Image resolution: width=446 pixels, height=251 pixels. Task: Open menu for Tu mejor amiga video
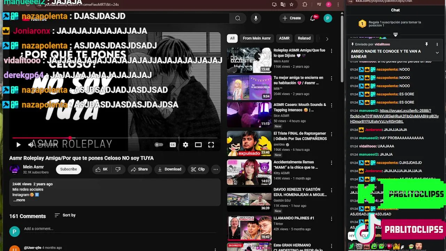click(x=331, y=78)
